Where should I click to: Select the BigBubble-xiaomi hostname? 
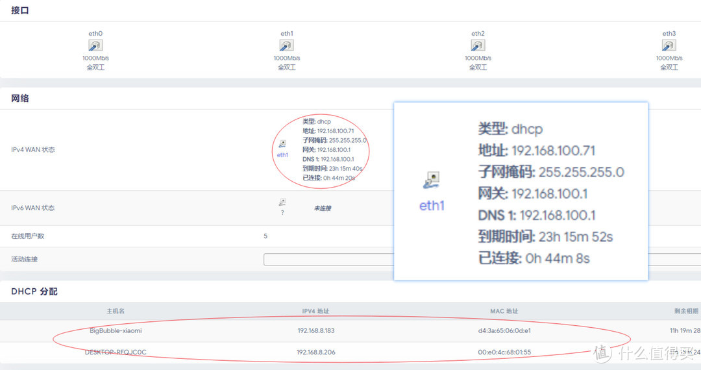116,330
